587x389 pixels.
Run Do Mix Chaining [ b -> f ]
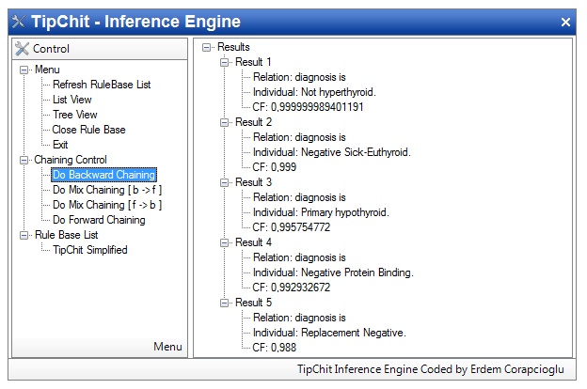point(107,190)
